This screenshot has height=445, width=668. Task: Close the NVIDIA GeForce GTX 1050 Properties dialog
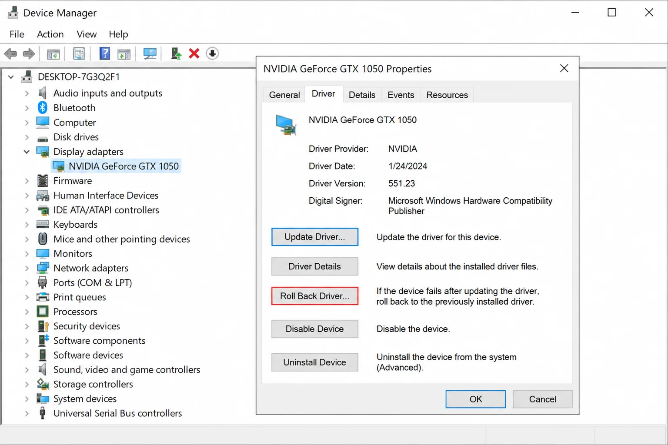[x=564, y=68]
